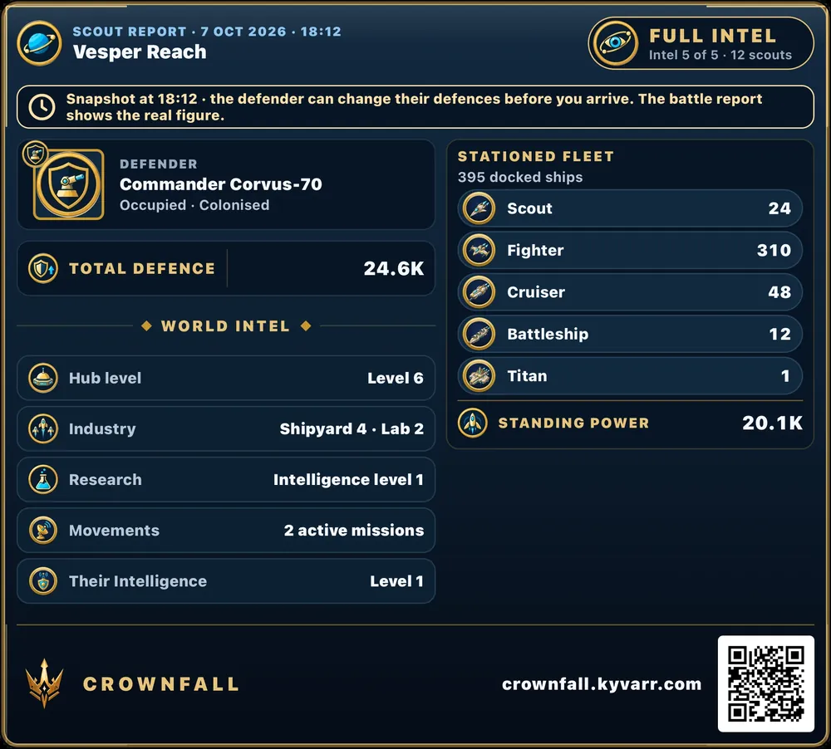Click the Movements row label
This screenshot has width=831, height=749.
[114, 531]
